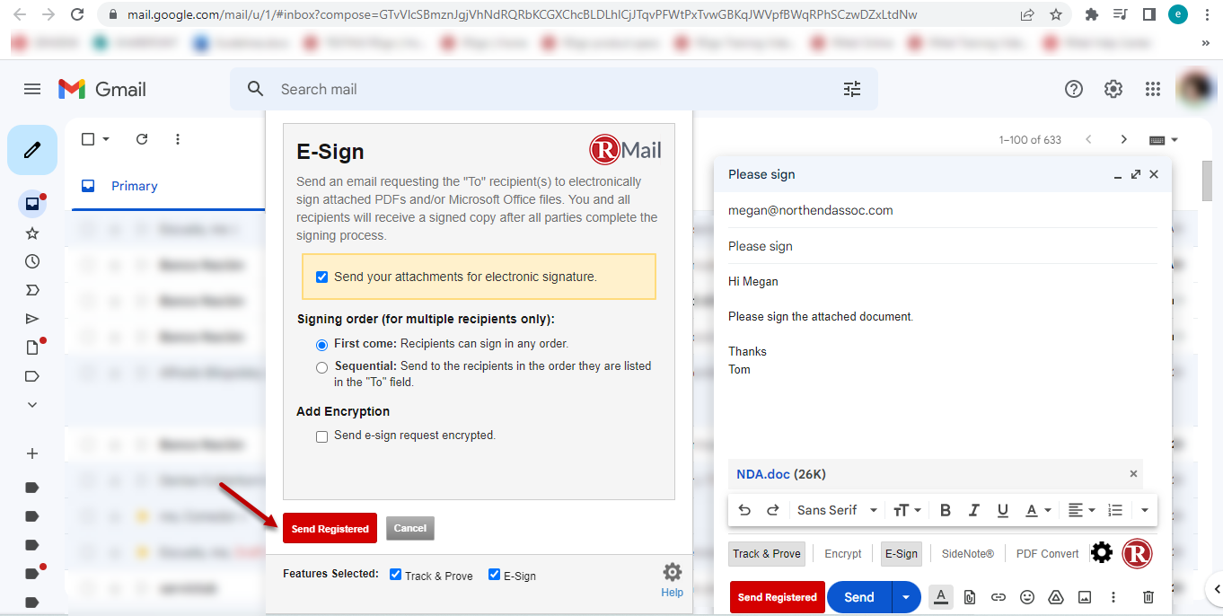Open the text color picker
This screenshot has width=1223, height=616.
(x=1036, y=509)
